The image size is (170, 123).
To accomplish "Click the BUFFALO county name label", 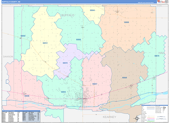I will pos(68,15).
